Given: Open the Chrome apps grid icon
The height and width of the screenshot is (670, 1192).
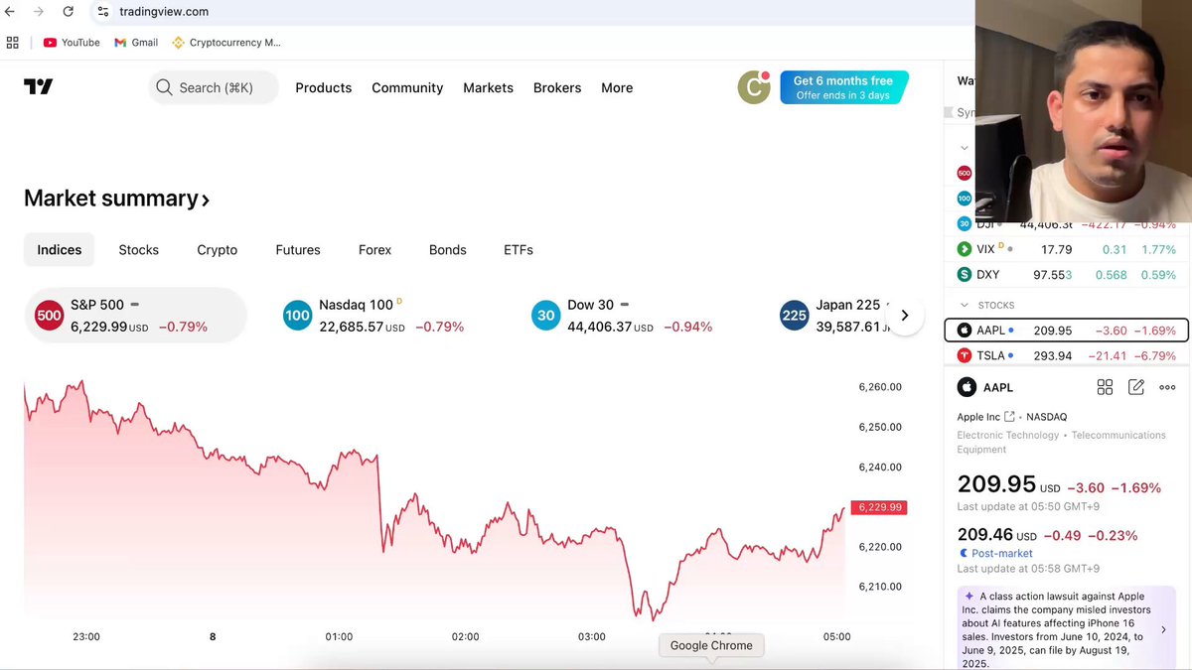Looking at the screenshot, I should click(13, 43).
